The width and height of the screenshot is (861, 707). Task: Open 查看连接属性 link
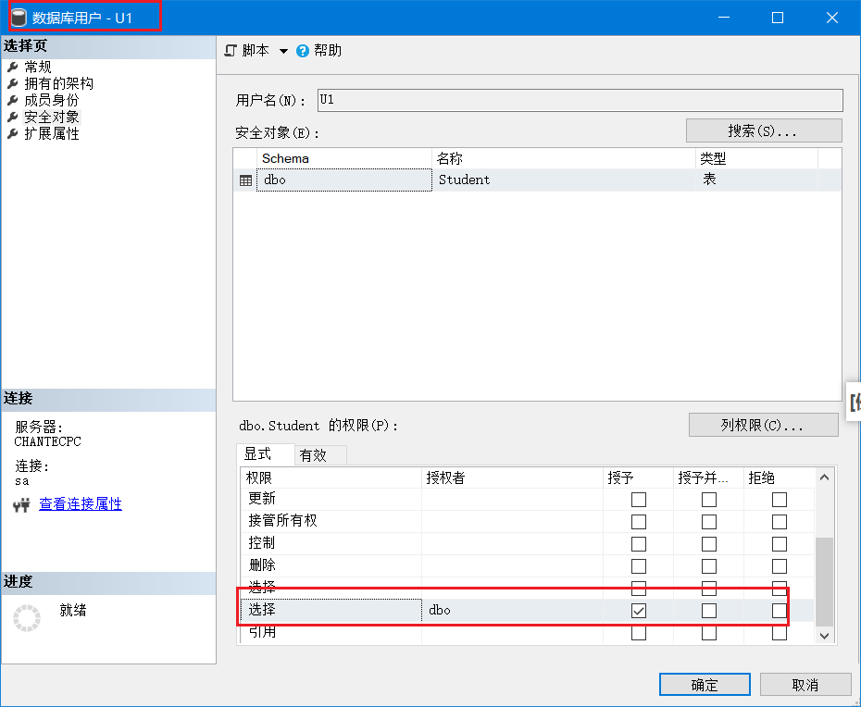tap(80, 505)
